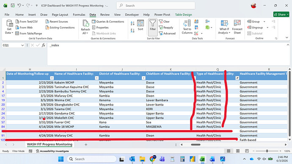The width and height of the screenshot is (292, 164).
Task: Click the zoom slider handle
Action: coord(267,151)
